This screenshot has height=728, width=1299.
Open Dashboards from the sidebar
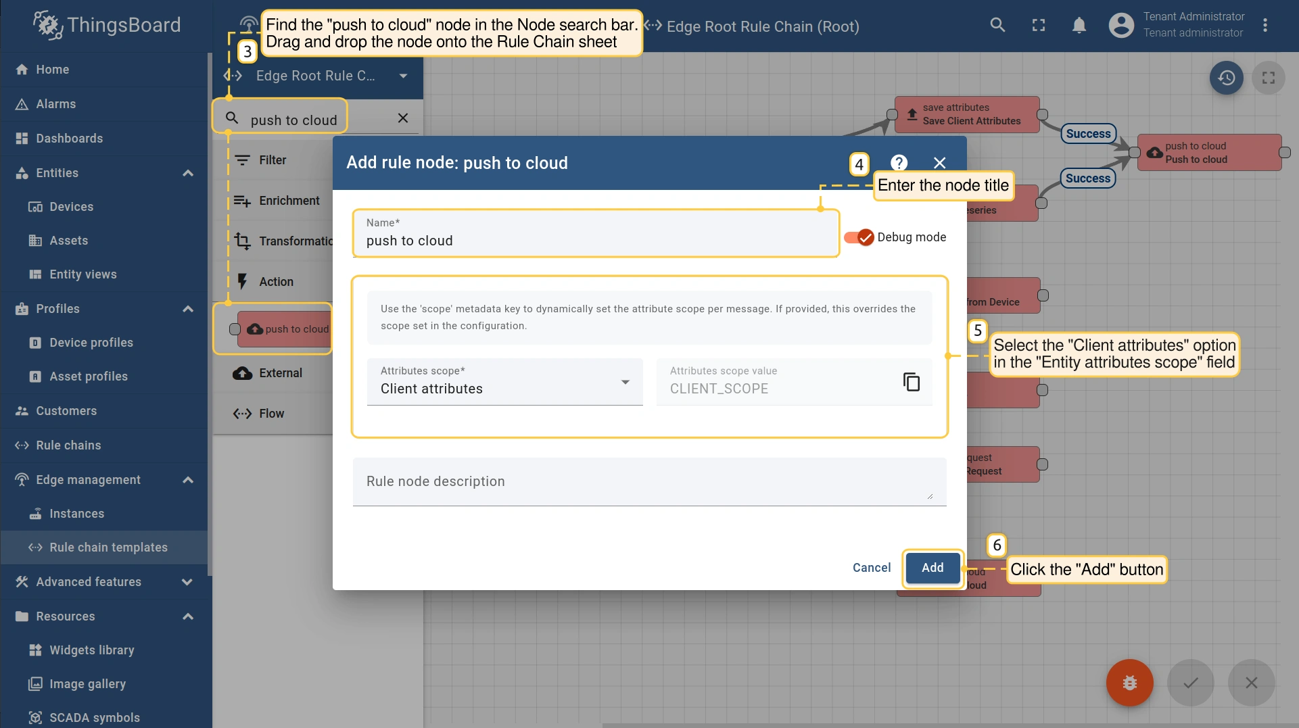70,139
